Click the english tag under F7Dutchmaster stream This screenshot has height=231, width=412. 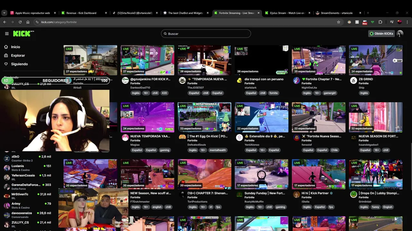click(x=157, y=207)
